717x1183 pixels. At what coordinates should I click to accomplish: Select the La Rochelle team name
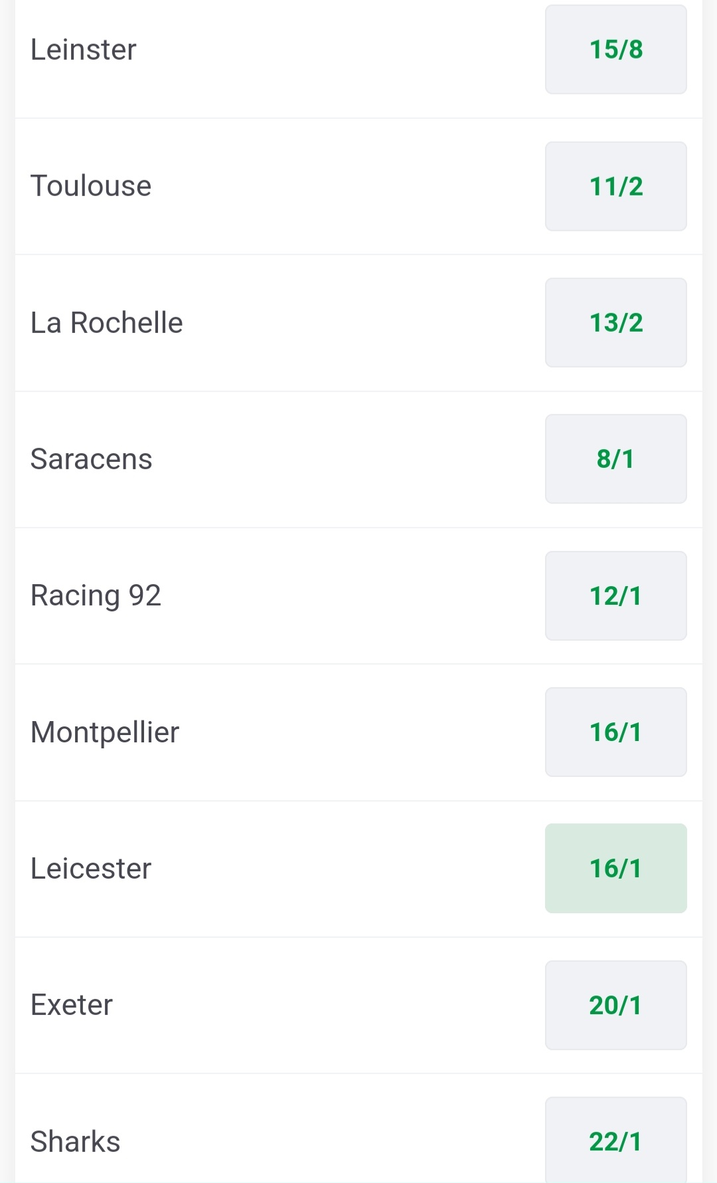point(107,323)
